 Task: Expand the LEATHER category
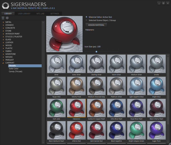coord(3,43)
